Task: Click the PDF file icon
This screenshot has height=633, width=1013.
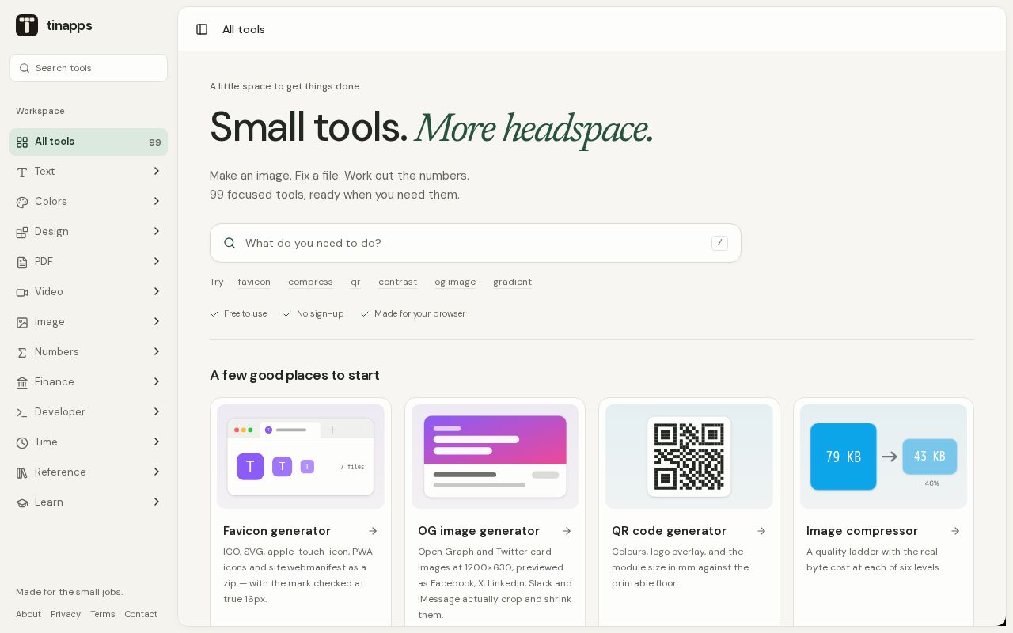Action: coord(22,262)
